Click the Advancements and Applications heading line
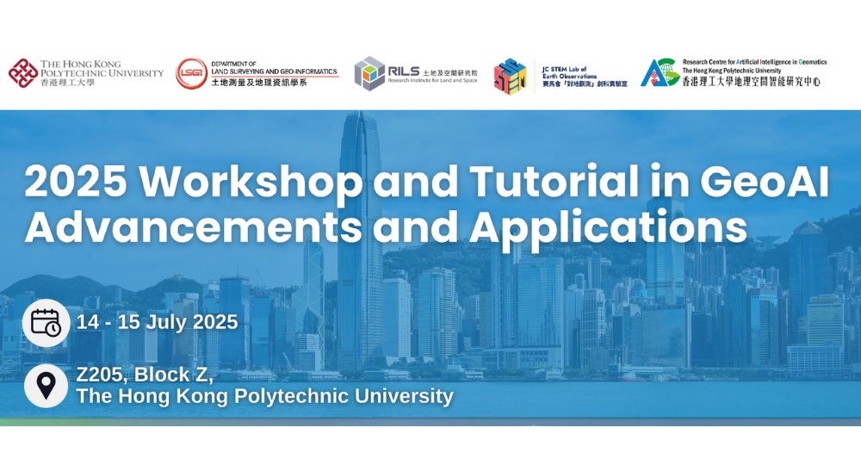861x465 pixels. point(385,227)
